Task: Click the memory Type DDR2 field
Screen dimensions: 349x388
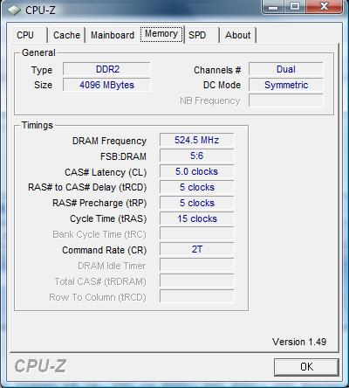Action: [x=106, y=69]
